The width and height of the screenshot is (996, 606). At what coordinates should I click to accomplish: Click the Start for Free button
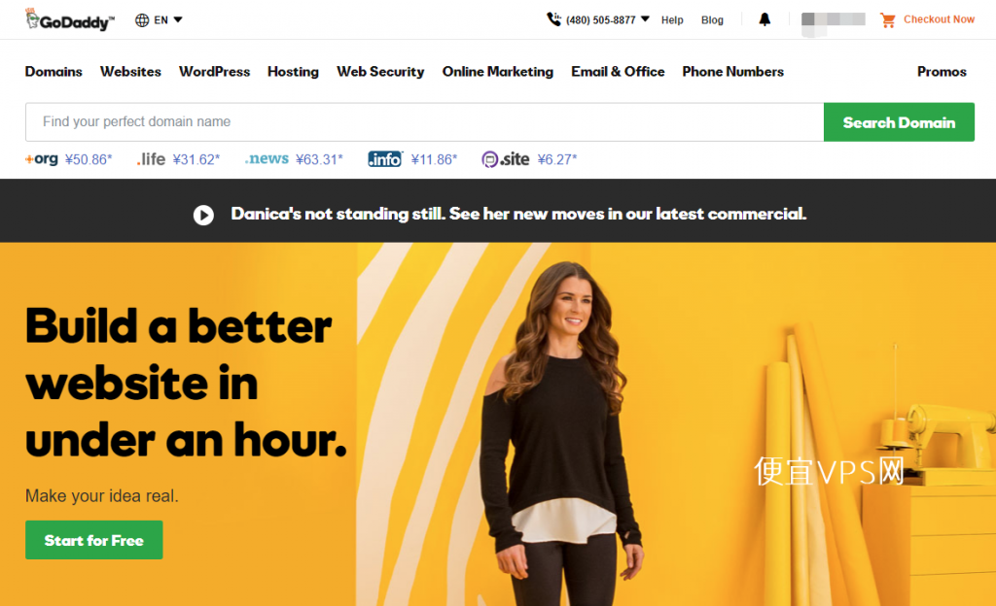tap(94, 540)
